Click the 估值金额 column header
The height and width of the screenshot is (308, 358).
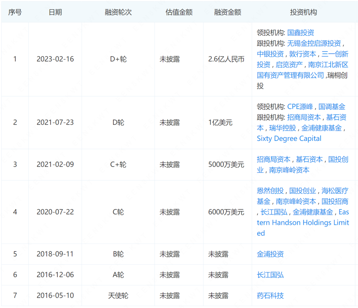179,12
